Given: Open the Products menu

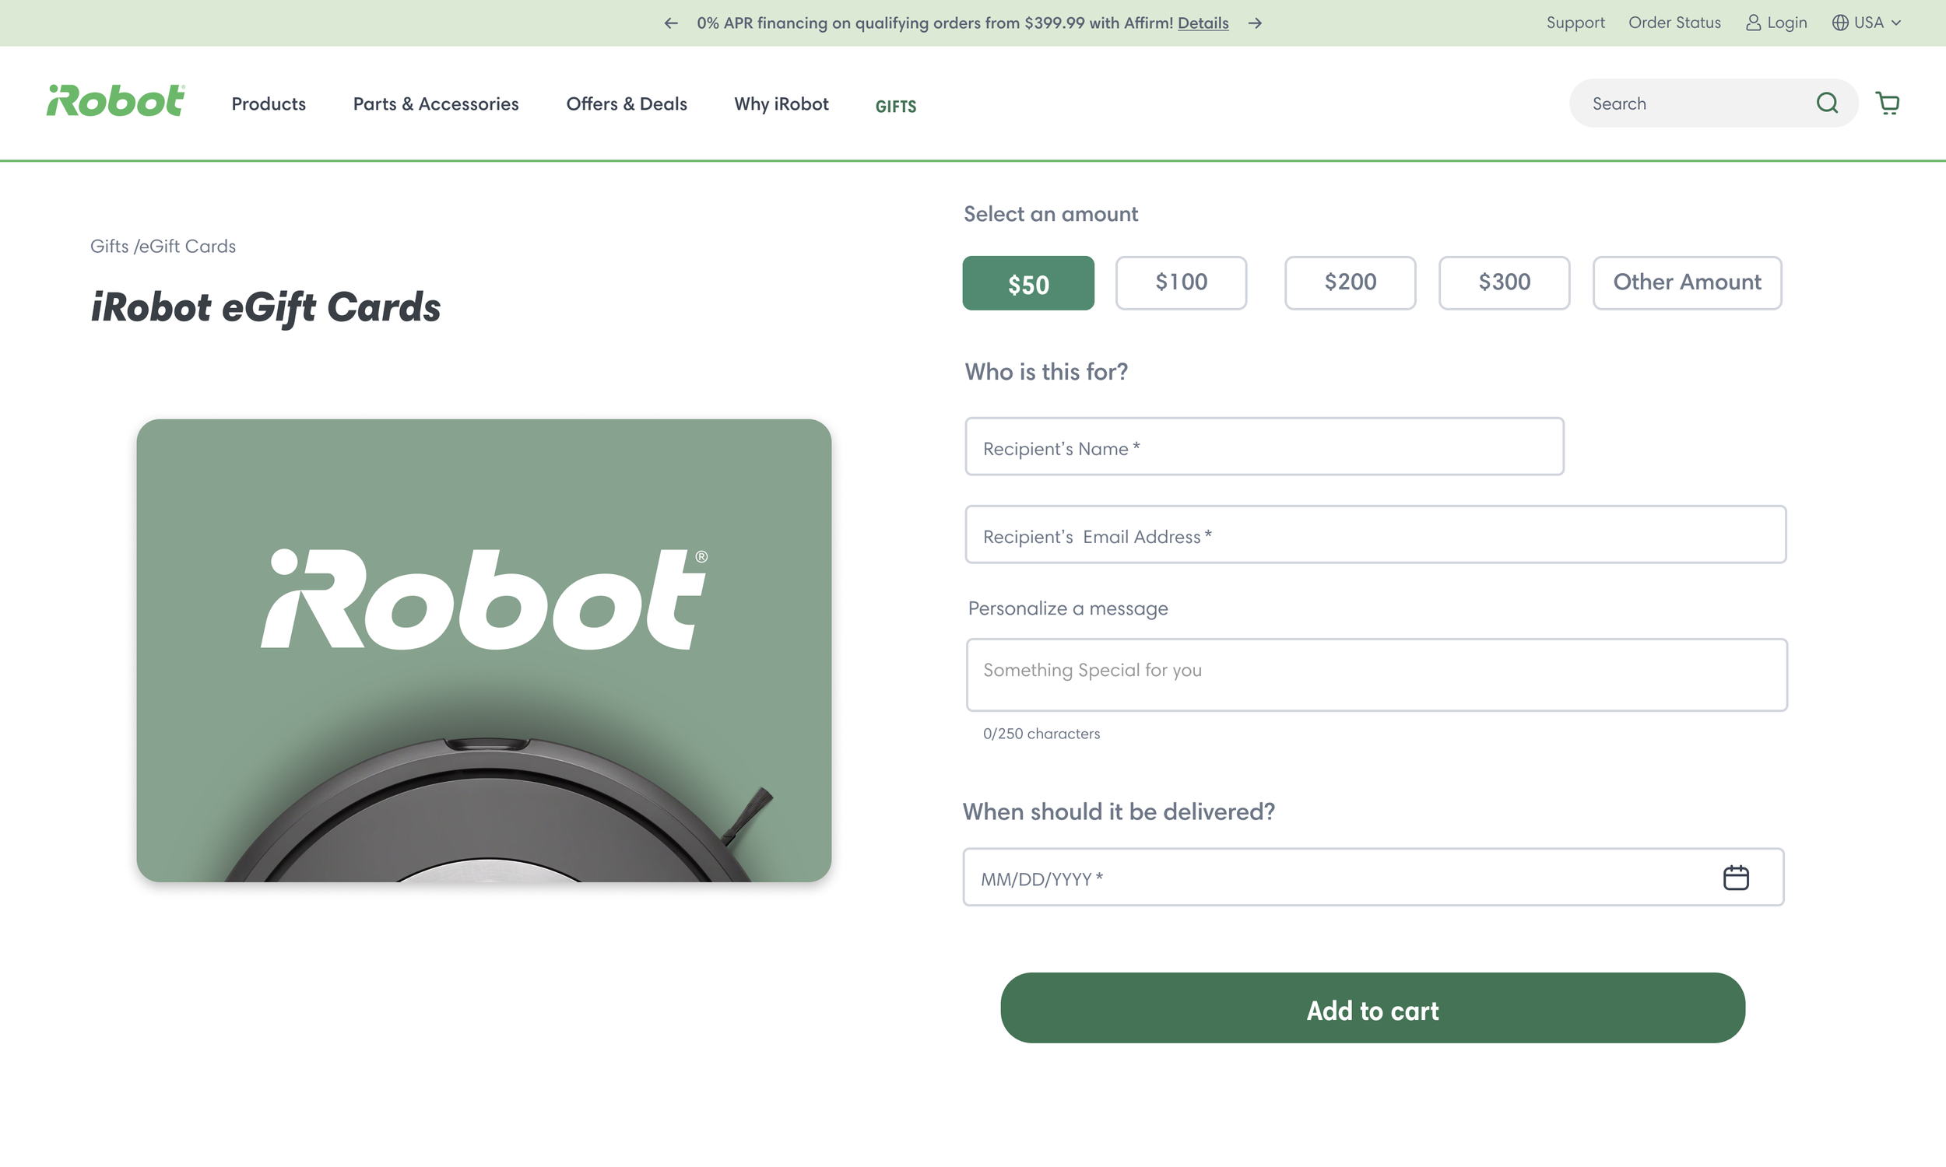Looking at the screenshot, I should [269, 103].
